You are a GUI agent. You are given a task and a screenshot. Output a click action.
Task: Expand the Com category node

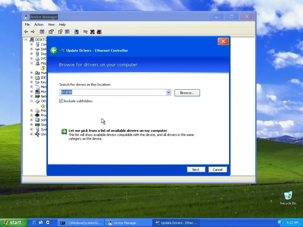click(x=31, y=44)
